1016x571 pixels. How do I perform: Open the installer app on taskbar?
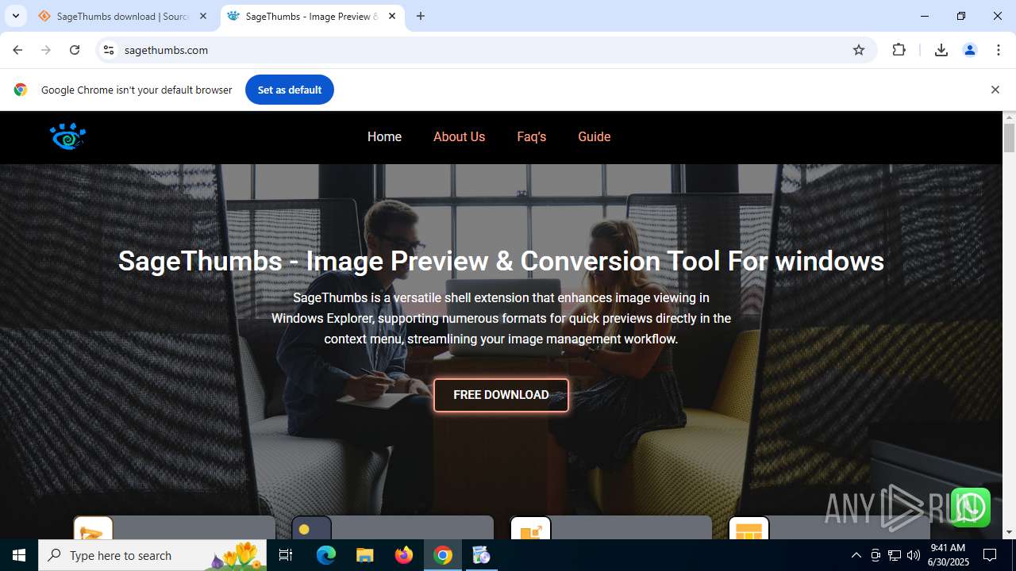click(481, 555)
